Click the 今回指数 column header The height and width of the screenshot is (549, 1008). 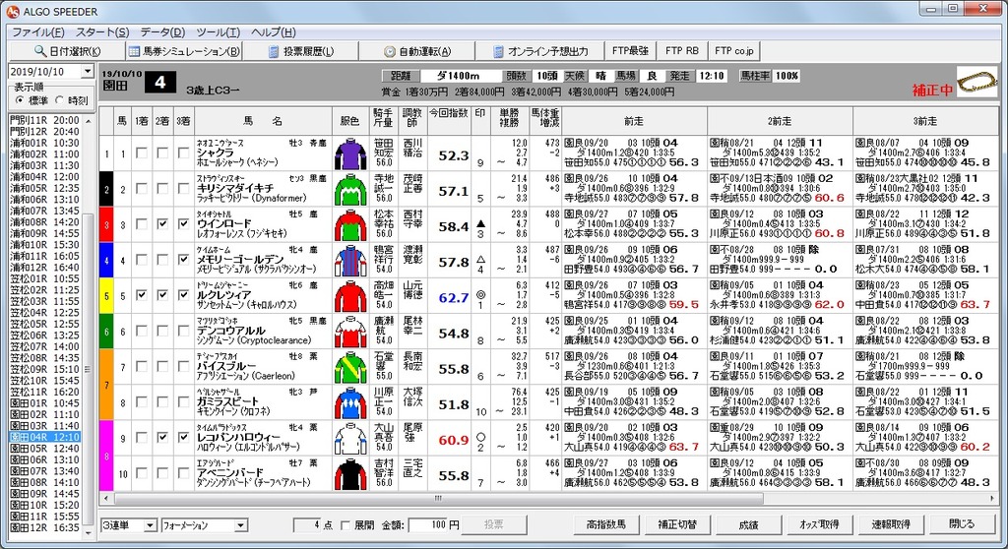click(x=449, y=121)
